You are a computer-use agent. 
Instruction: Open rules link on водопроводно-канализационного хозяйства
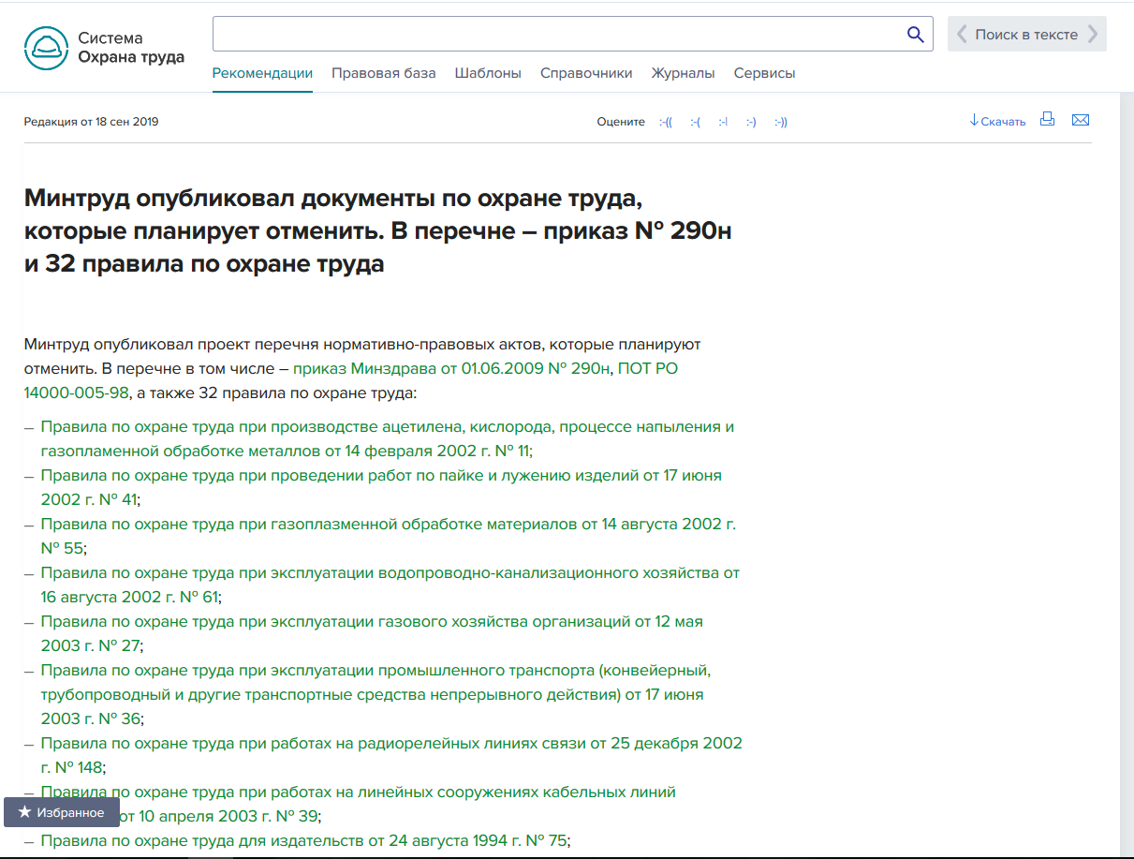coord(390,585)
